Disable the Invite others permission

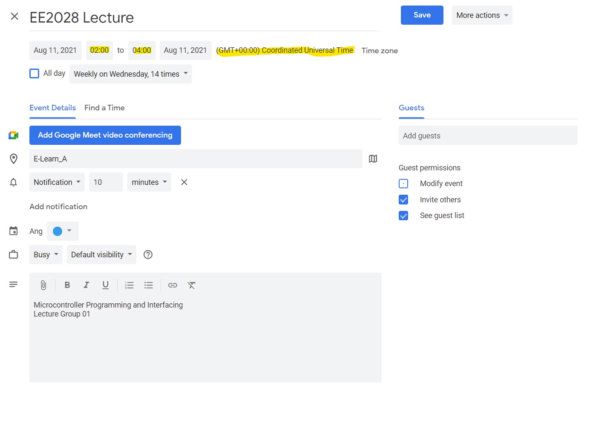point(403,199)
